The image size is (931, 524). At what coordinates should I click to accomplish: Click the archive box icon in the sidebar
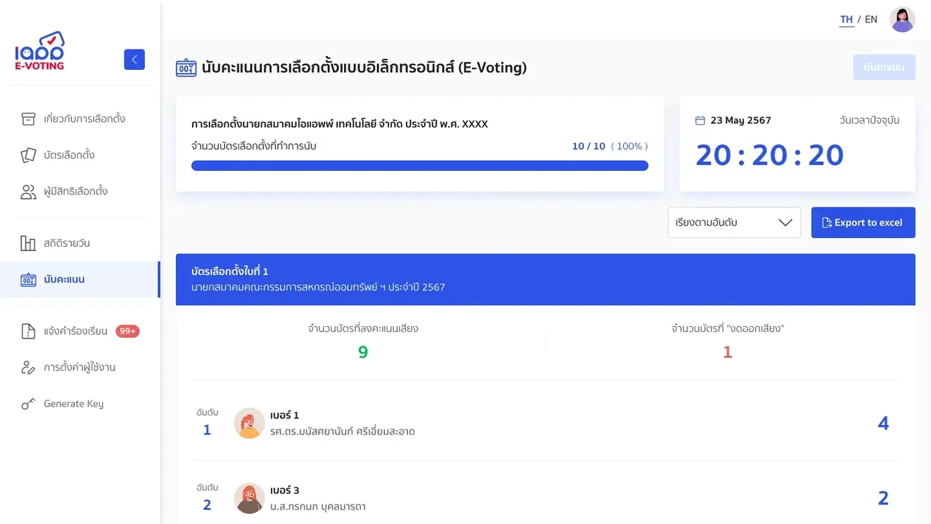pos(28,119)
